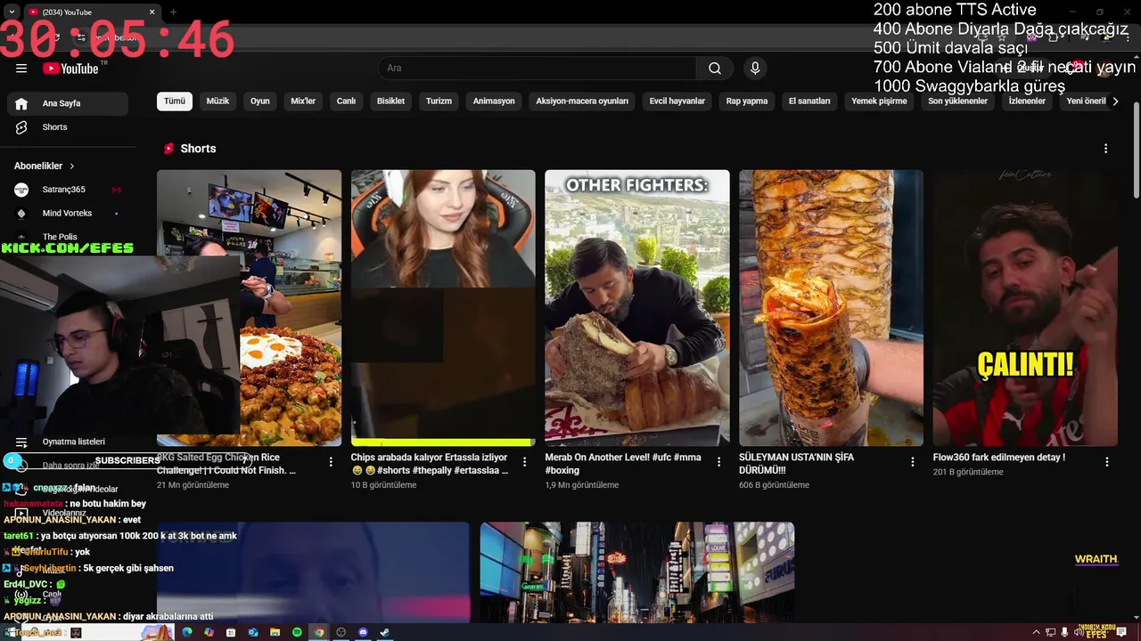The width and height of the screenshot is (1141, 641).
Task: Focus the 'Ara' search input field
Action: [x=538, y=69]
